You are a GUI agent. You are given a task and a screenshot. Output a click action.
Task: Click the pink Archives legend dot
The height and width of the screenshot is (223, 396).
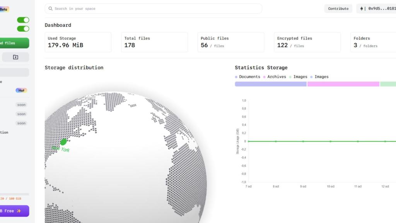265,77
